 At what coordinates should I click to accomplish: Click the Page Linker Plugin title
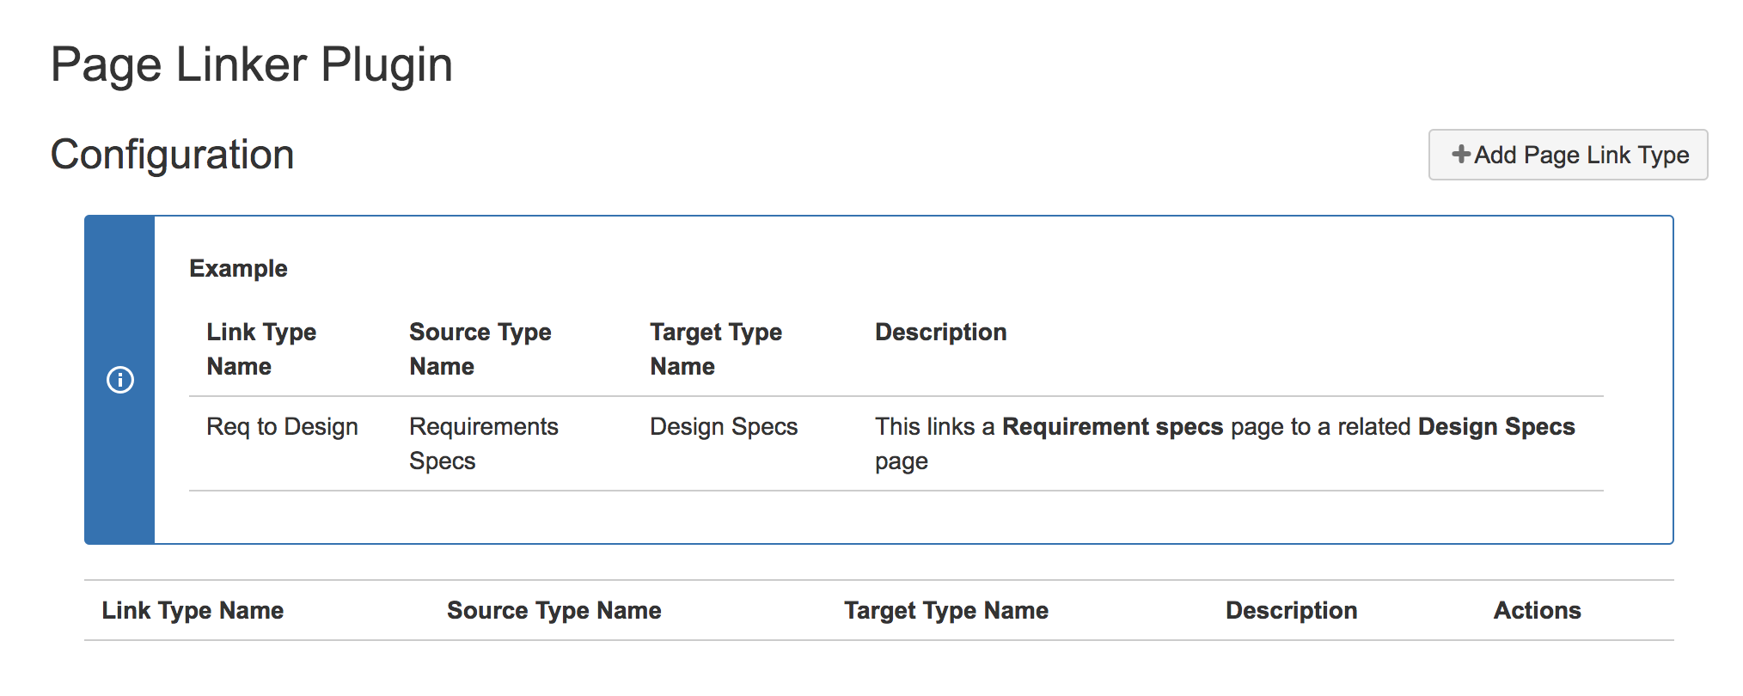pyautogui.click(x=251, y=65)
